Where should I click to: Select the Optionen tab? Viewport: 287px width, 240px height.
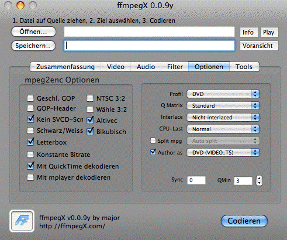(209, 67)
